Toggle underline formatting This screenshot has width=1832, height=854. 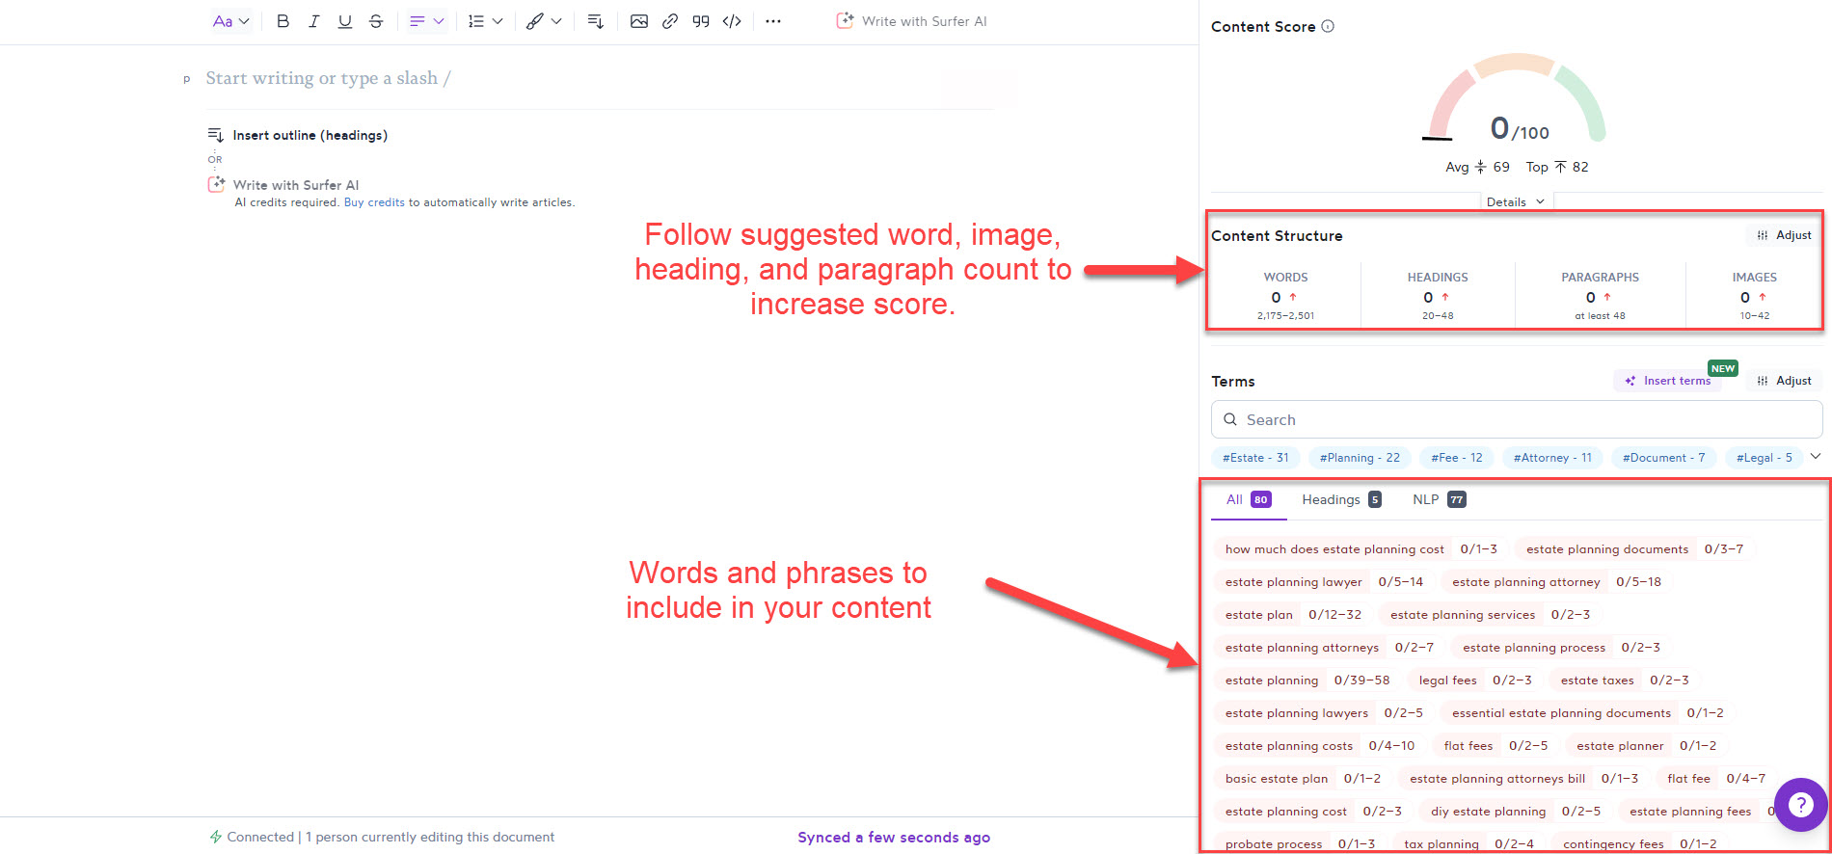tap(344, 21)
